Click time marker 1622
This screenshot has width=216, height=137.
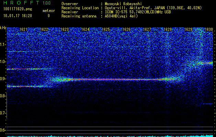coord(44,29)
